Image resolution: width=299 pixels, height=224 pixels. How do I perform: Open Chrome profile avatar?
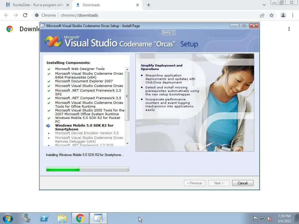(x=283, y=15)
